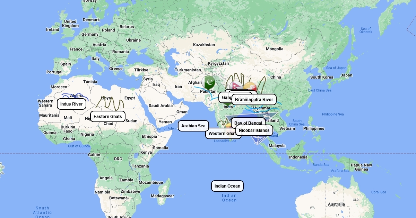This screenshot has width=416, height=218.
Task: Click the Bhutan flag map marker
Action: pyautogui.click(x=250, y=87)
